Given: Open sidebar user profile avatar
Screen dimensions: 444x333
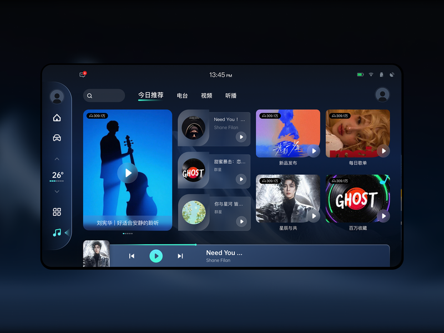Looking at the screenshot, I should click(57, 97).
